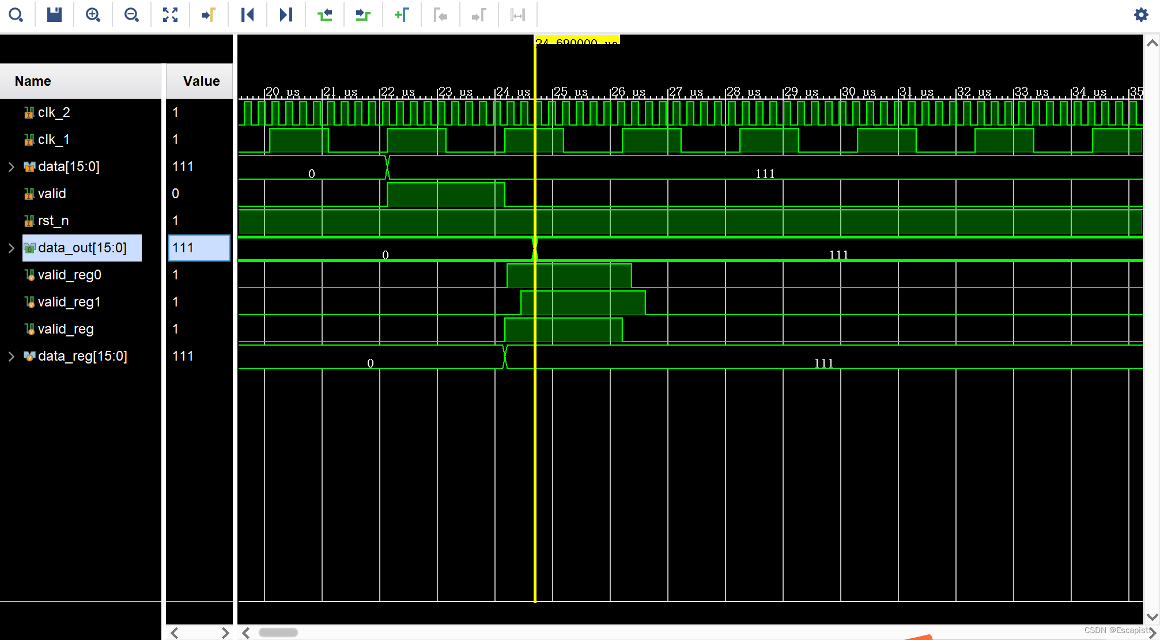Click the valid_reg0 signal type icon
The image size is (1160, 640).
pos(29,275)
